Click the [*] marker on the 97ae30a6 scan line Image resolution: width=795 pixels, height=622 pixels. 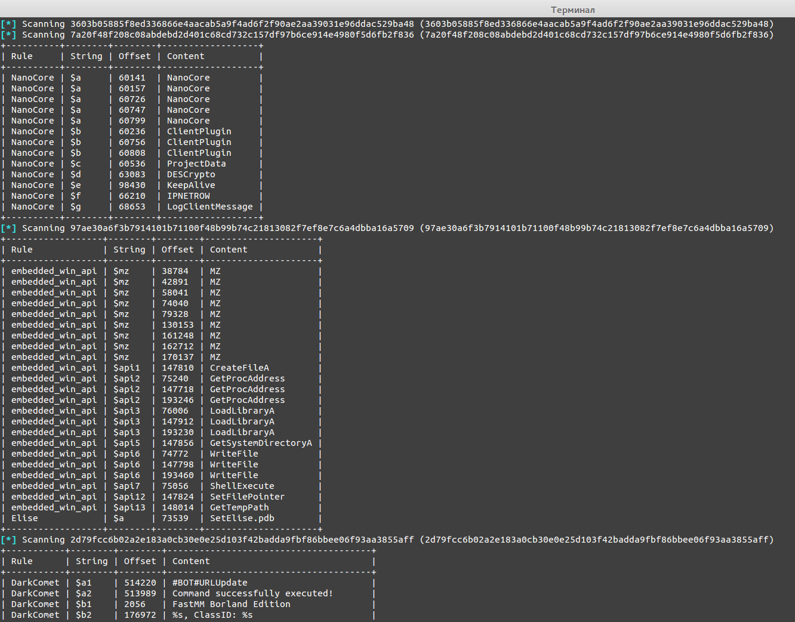pos(8,228)
